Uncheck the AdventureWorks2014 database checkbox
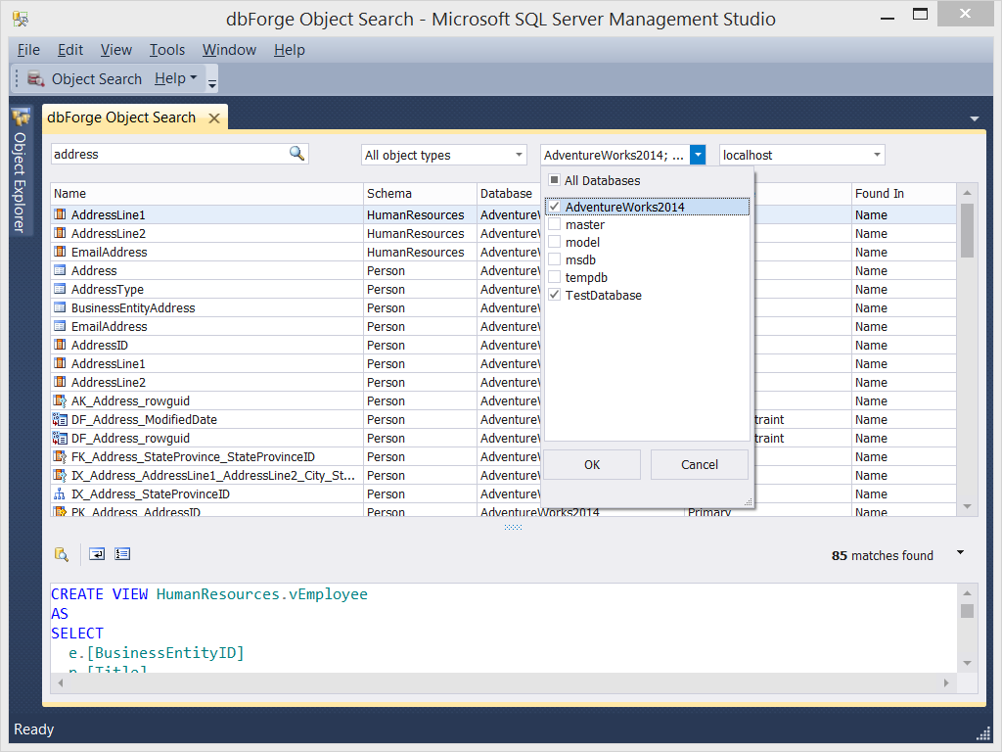The width and height of the screenshot is (1002, 752). 554,206
